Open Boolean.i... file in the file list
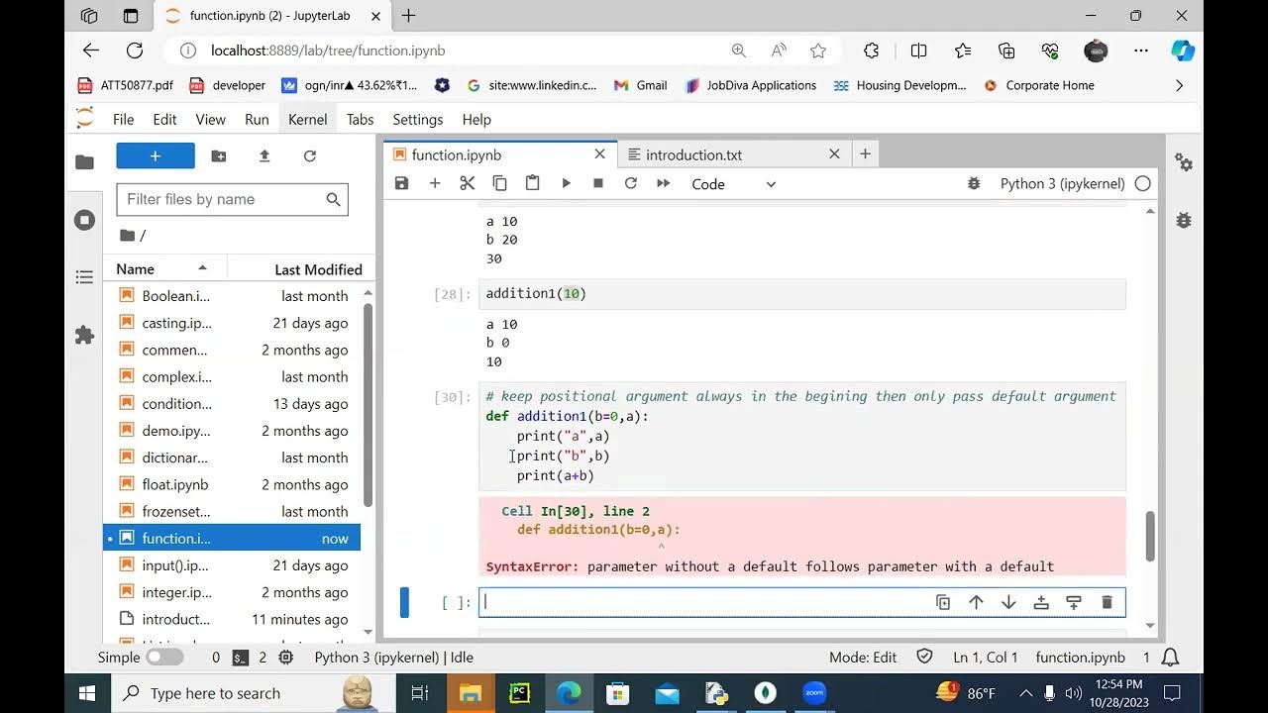Image resolution: width=1268 pixels, height=713 pixels. [232, 296]
